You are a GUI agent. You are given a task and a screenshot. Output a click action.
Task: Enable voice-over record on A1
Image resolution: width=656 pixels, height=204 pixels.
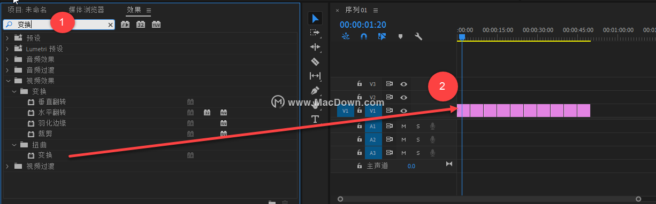(432, 126)
